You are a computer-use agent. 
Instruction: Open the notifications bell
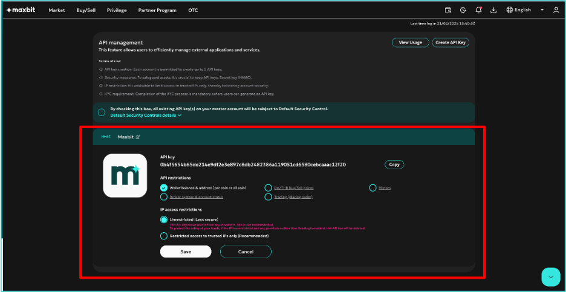pos(479,10)
